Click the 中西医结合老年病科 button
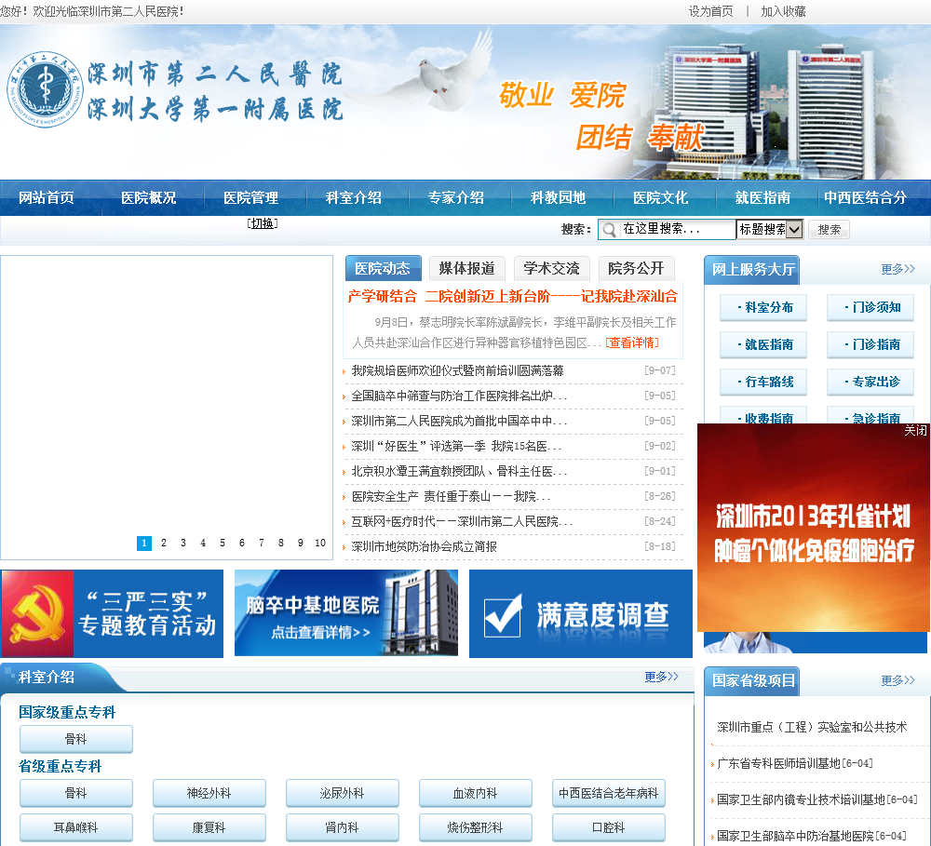Screen dimensions: 931x846 coord(609,793)
